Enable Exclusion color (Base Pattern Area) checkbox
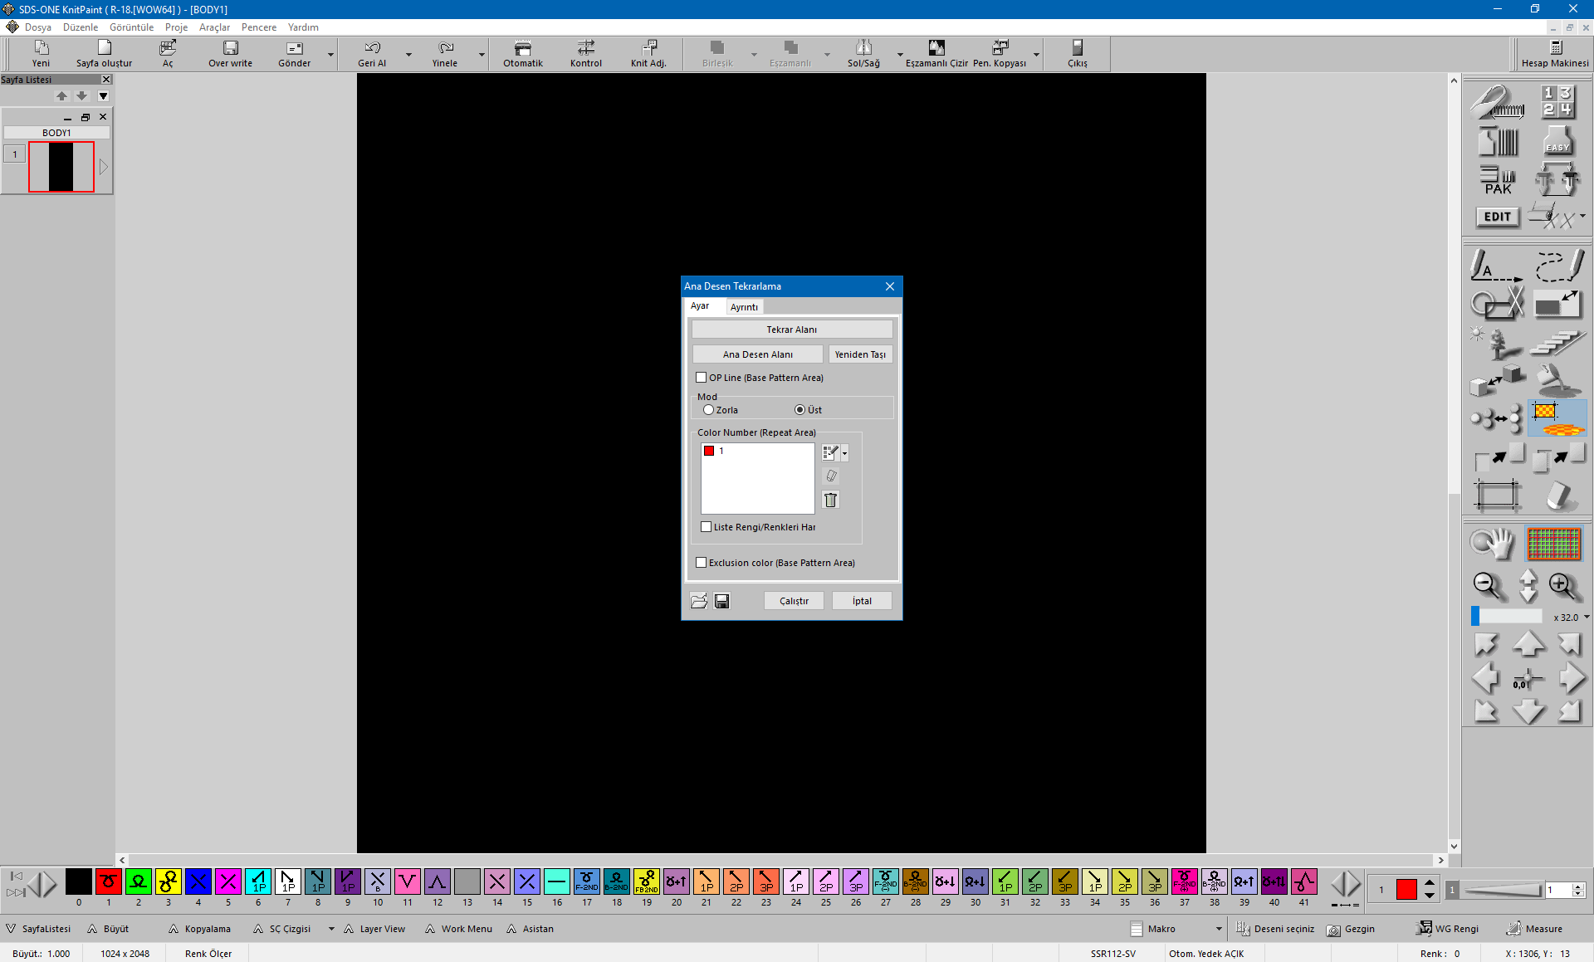 (x=702, y=563)
